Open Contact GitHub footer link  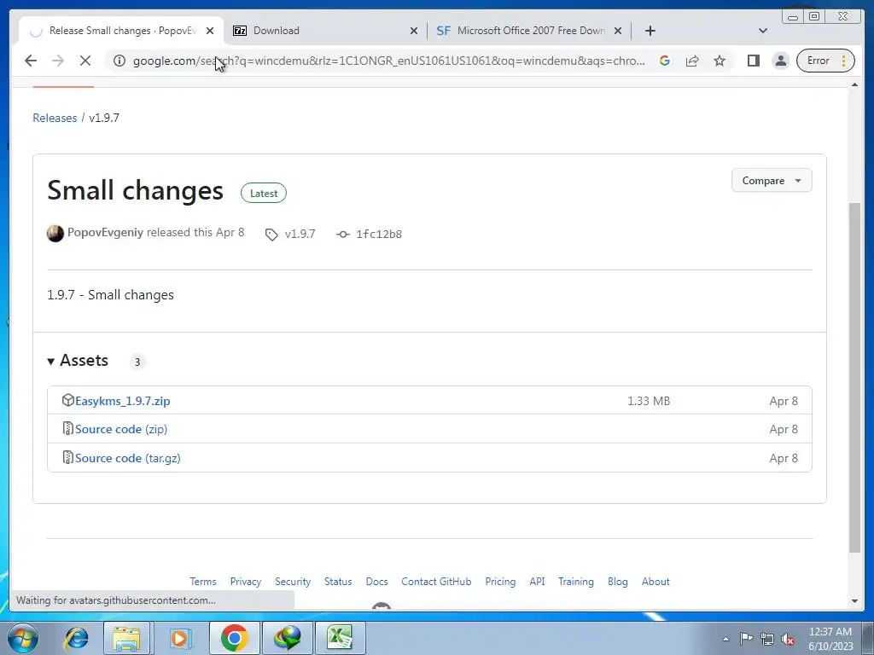[x=436, y=582]
